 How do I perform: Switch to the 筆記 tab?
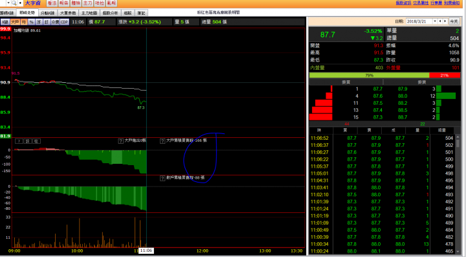click(141, 13)
